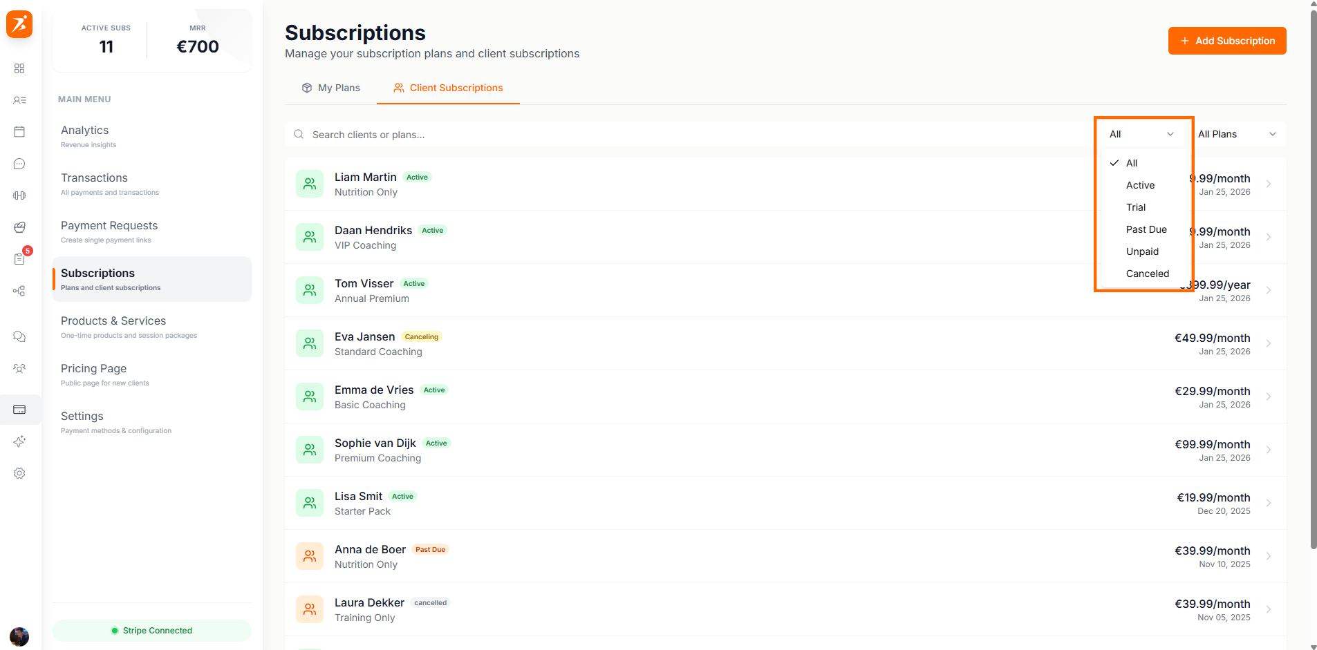Select the Active status filter option

click(x=1139, y=184)
